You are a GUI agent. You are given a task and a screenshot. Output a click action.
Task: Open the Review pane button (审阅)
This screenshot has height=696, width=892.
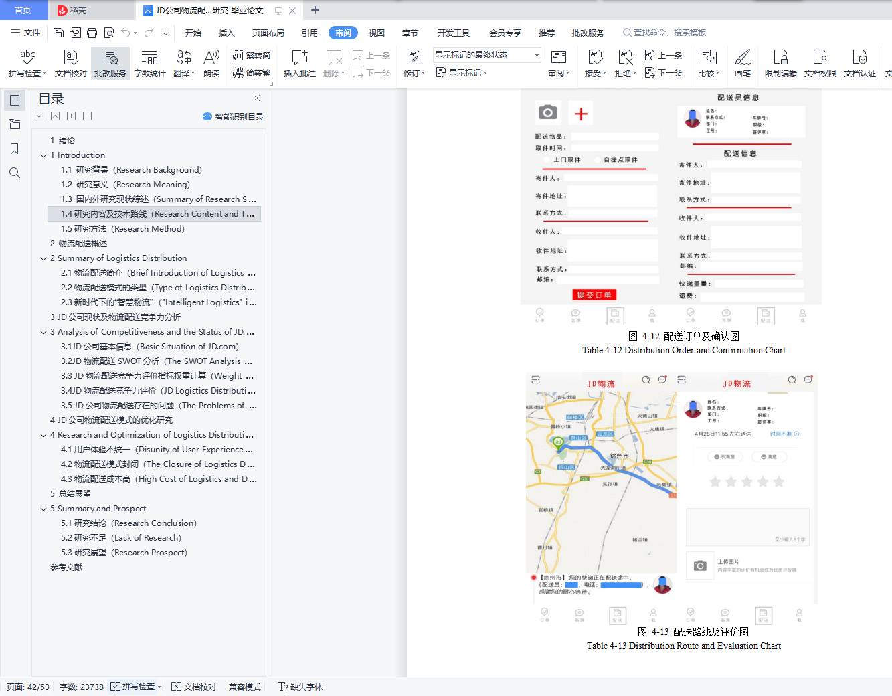tap(559, 64)
